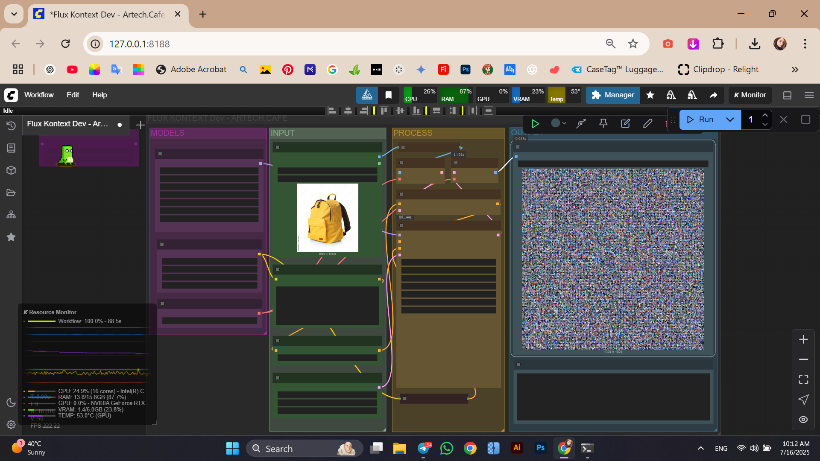820x461 pixels.
Task: Click the fit view icon in canvas controls
Action: [803, 379]
